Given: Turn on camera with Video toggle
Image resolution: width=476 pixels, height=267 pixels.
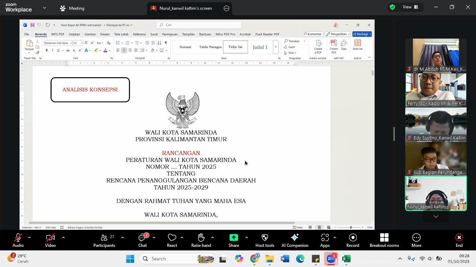Looking at the screenshot, I should tap(50, 240).
